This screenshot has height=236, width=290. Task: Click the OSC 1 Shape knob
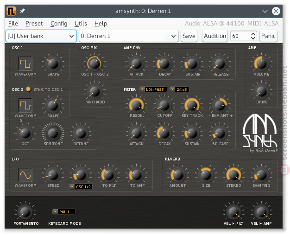point(53,64)
